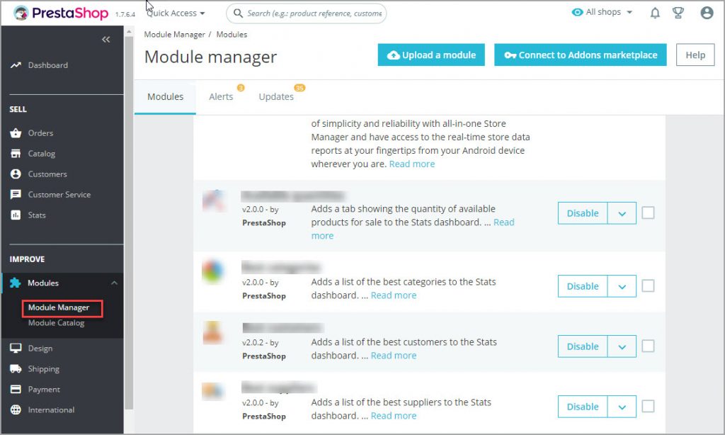Click Connect to Addons marketplace button

(x=580, y=55)
